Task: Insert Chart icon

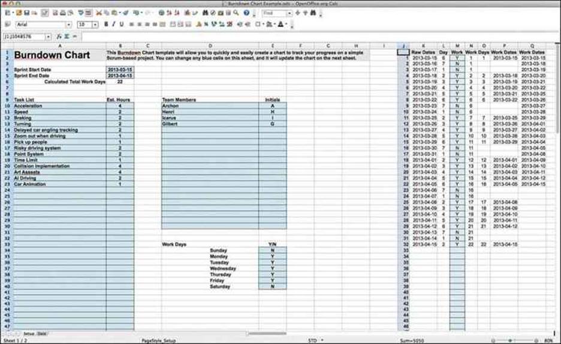Action: [x=187, y=13]
